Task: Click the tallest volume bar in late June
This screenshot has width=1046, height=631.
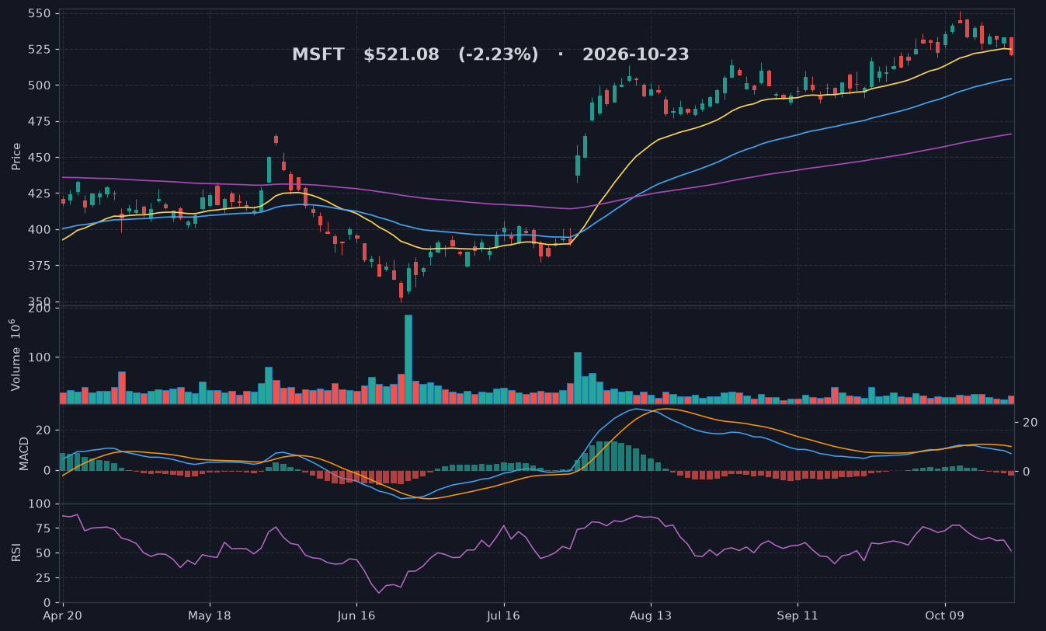Action: coord(408,359)
